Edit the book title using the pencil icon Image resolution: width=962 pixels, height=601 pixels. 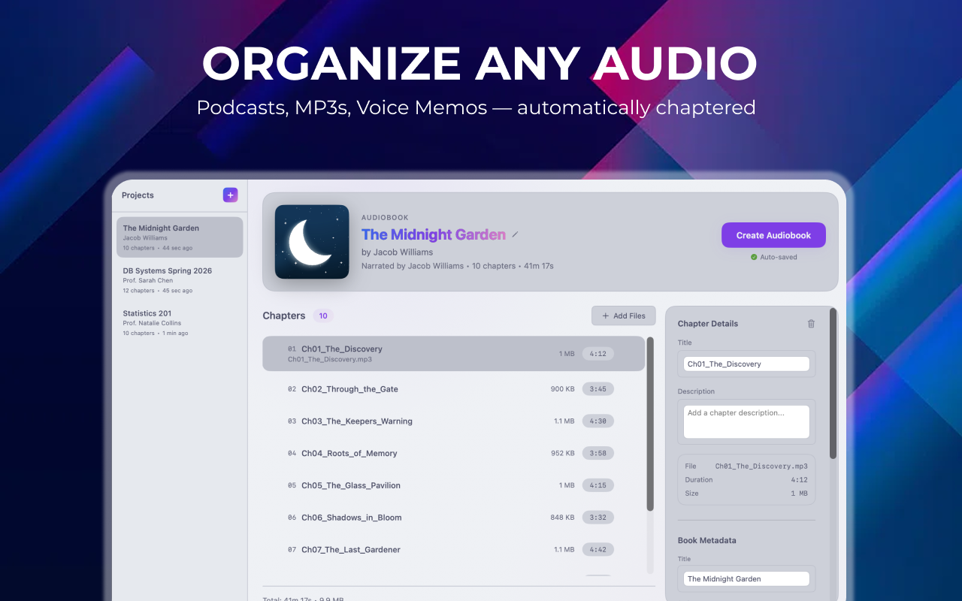(x=516, y=234)
